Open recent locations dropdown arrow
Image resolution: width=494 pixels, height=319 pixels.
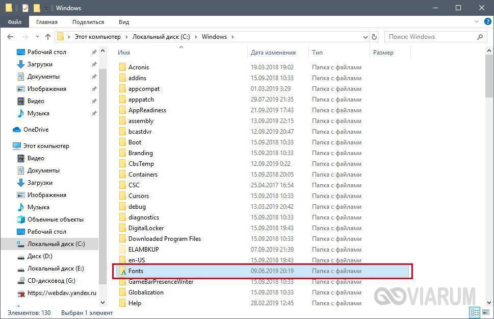pos(38,37)
